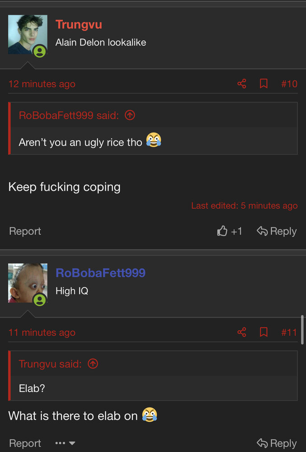This screenshot has width=306, height=452.
Task: Open the more options dropdown on post #11
Action: point(66,443)
